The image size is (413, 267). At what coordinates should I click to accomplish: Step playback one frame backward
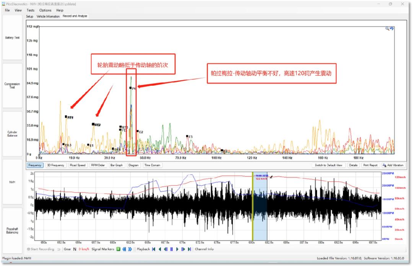pos(166,249)
